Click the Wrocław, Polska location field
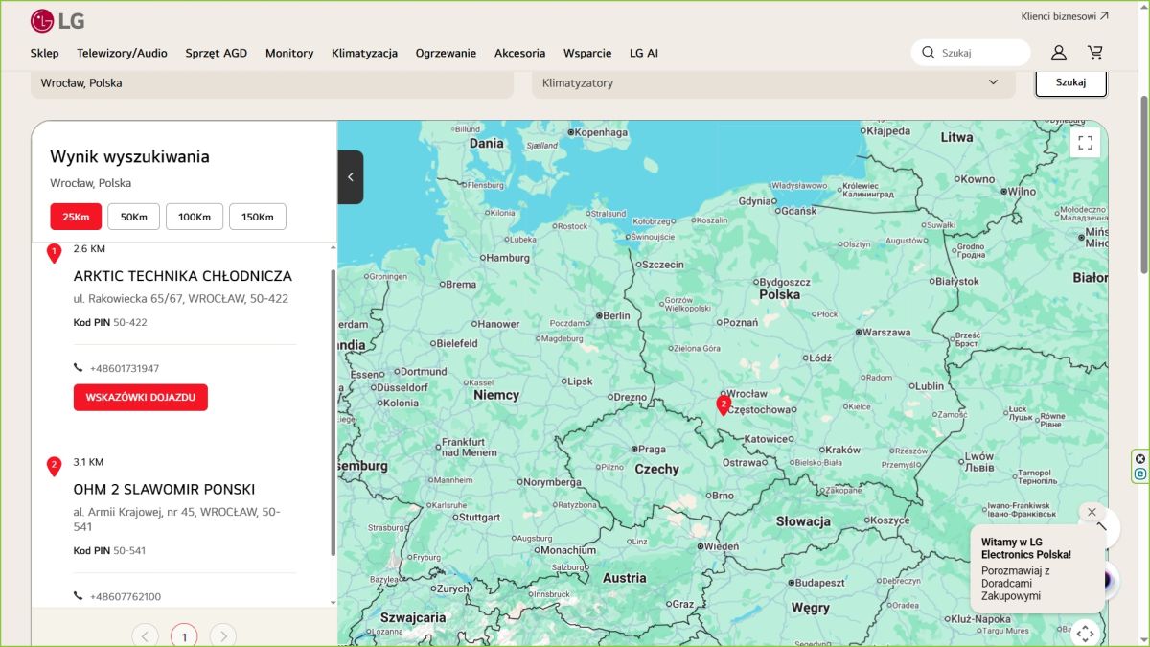 272,83
